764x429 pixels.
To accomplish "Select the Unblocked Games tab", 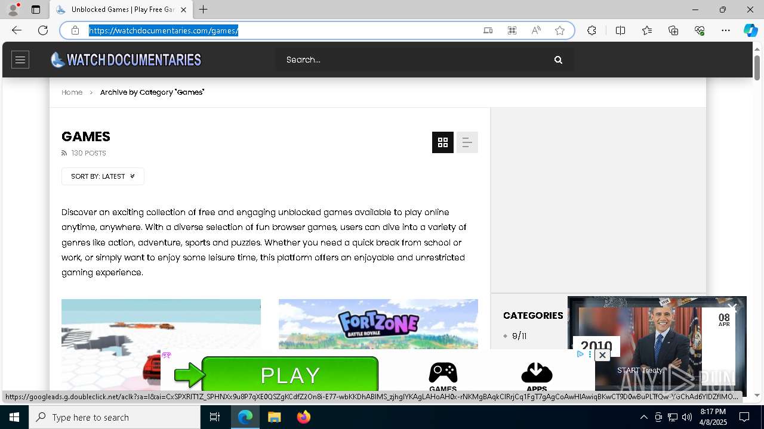I will pyautogui.click(x=120, y=10).
